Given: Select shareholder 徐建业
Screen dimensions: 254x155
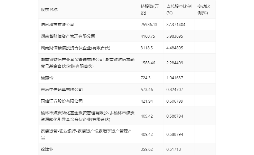Looking at the screenshot, I should [47, 149].
